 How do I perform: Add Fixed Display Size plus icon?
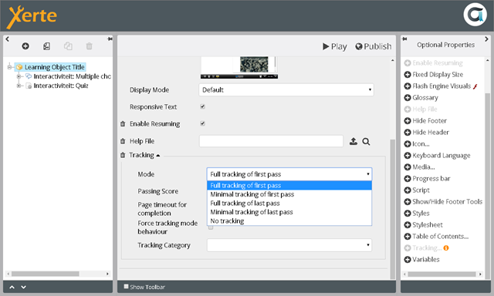[x=408, y=75]
